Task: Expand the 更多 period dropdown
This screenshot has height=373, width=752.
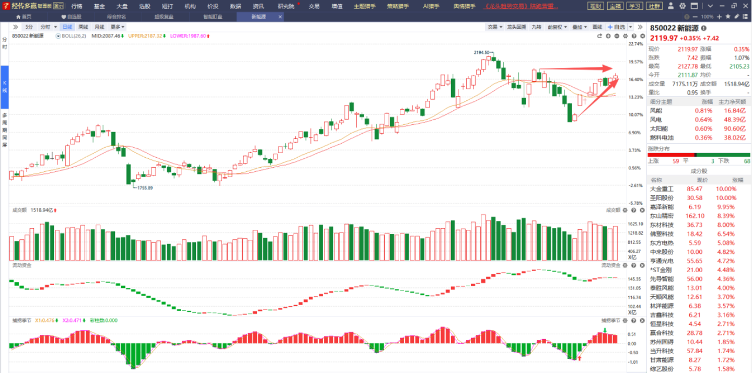Action: (x=118, y=27)
